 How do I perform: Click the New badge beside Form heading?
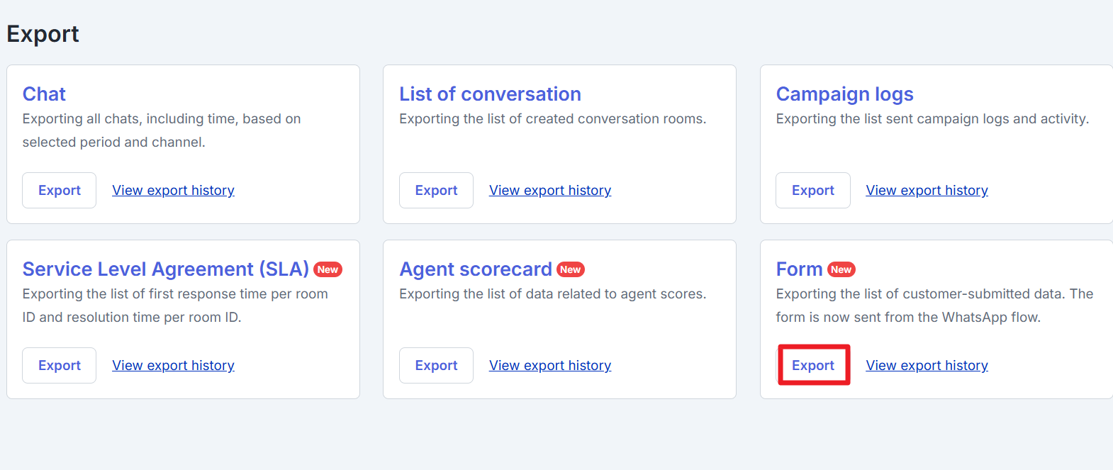(841, 269)
